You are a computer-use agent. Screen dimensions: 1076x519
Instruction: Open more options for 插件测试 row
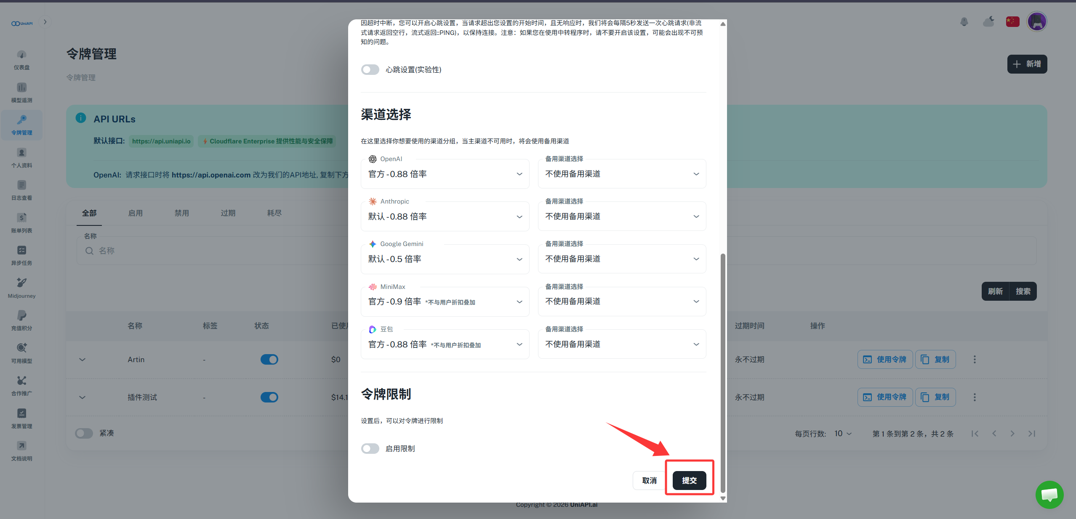tap(975, 397)
